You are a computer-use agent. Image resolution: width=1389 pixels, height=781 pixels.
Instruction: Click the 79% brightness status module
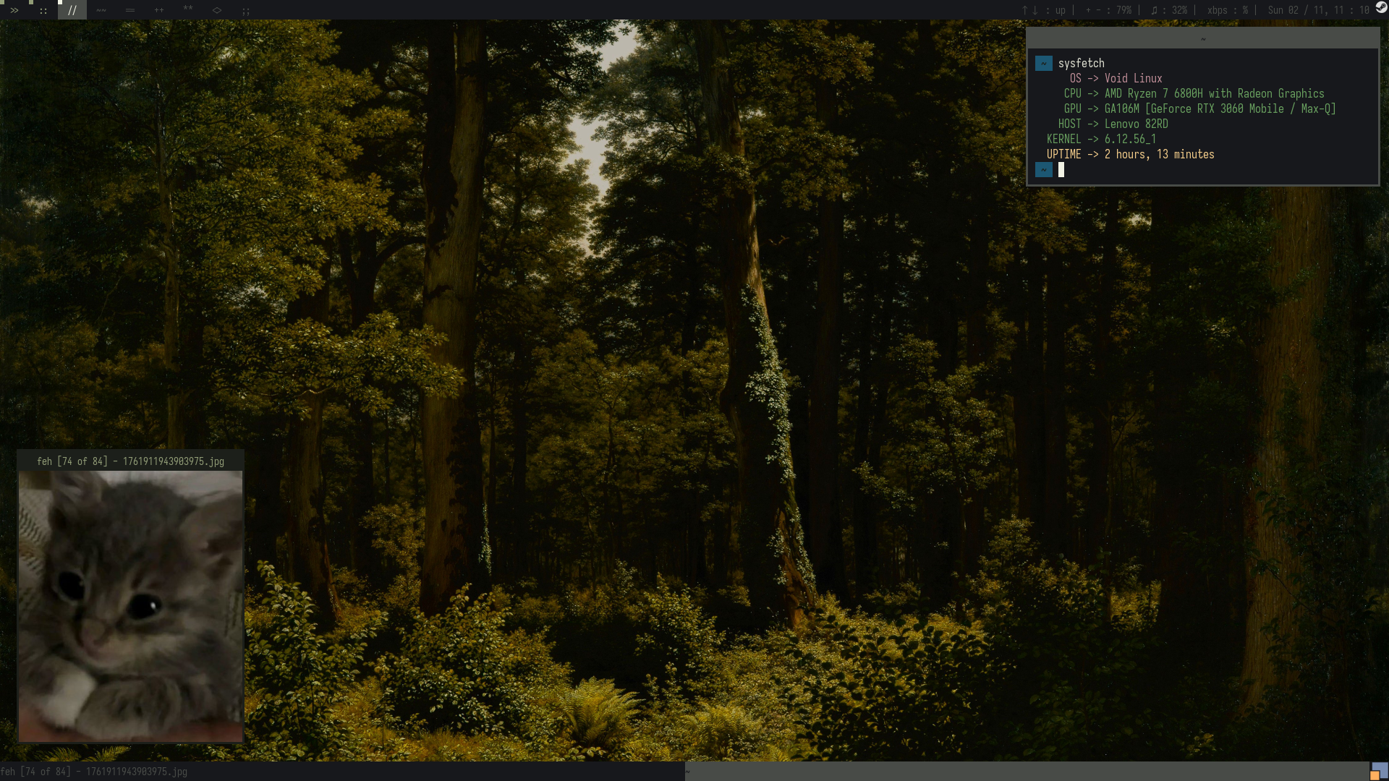click(x=1108, y=10)
